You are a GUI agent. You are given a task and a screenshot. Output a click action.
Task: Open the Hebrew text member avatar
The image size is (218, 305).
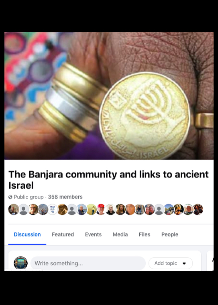[53, 209]
